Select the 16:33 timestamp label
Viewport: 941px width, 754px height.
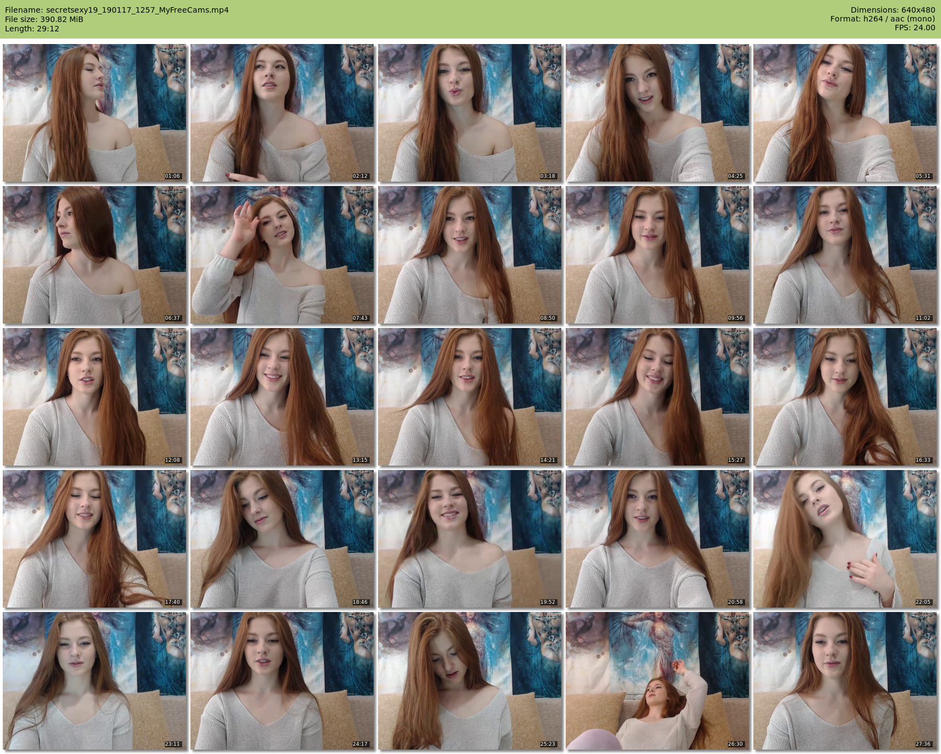(923, 460)
